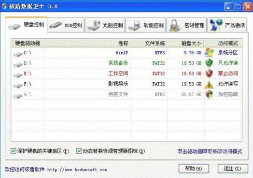Sort by the 文件系统 column header
253x178 pixels.
pos(149,43)
